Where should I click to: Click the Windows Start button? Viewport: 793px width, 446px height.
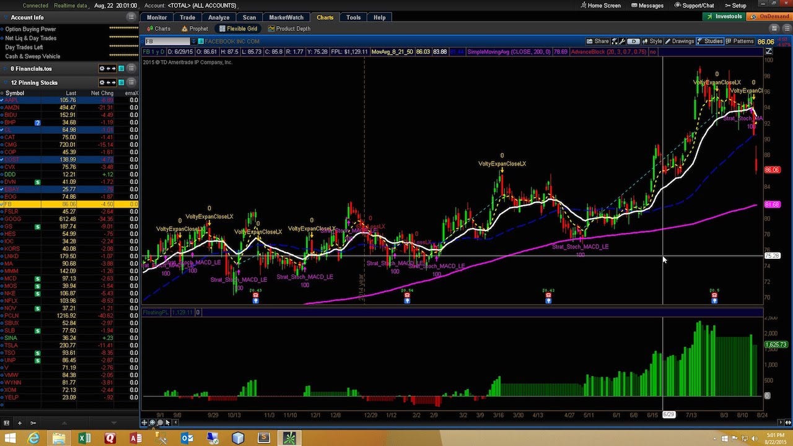pyautogui.click(x=11, y=438)
